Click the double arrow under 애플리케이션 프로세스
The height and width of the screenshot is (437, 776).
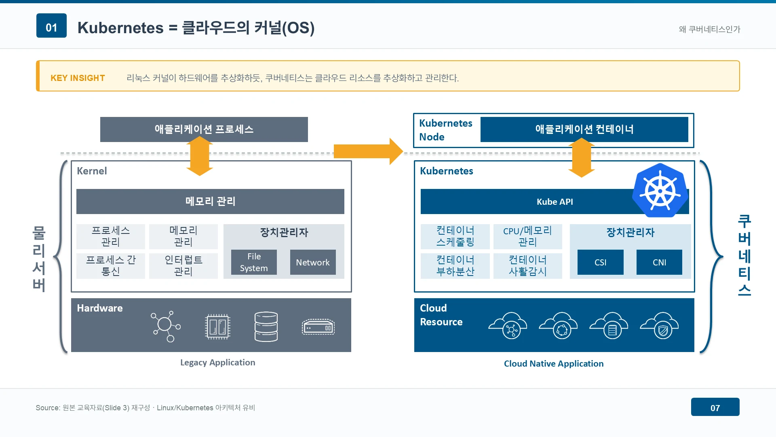click(x=200, y=156)
